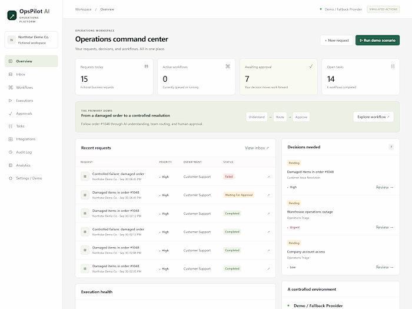Screen dimensions: 412x309
Task: Click the Execution health heading
Action: point(97,292)
